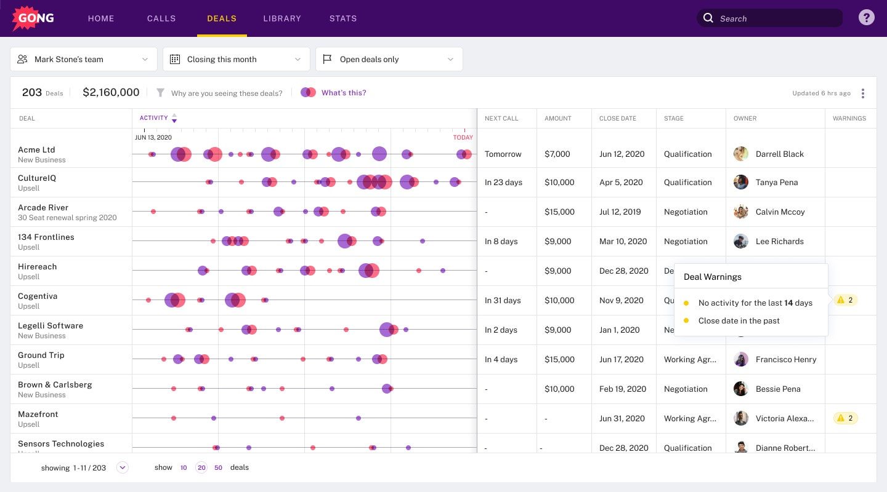Screen dimensions: 887x492
Task: Switch to showing 10 deals per page
Action: tap(184, 467)
